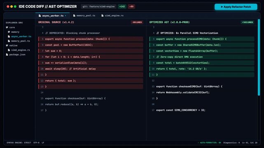This screenshot has height=148, width=264.
Task: Click the file icon on async_worker.ts tab
Action: click(x=40, y=16)
